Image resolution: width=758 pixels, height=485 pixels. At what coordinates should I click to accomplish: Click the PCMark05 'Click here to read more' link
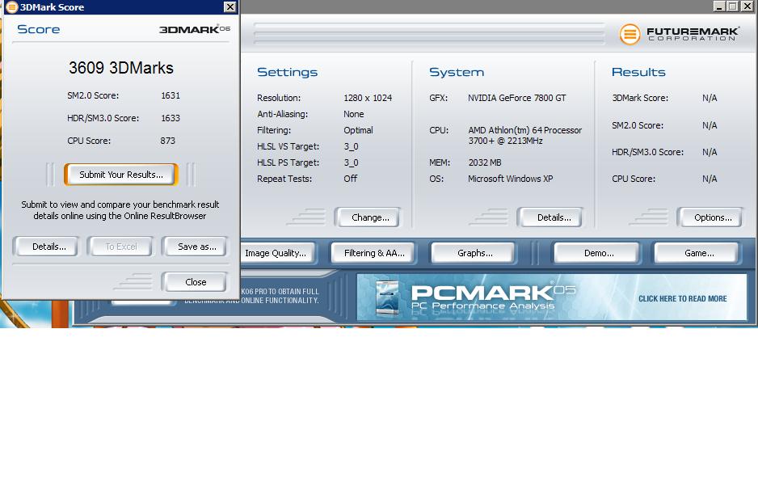[683, 299]
